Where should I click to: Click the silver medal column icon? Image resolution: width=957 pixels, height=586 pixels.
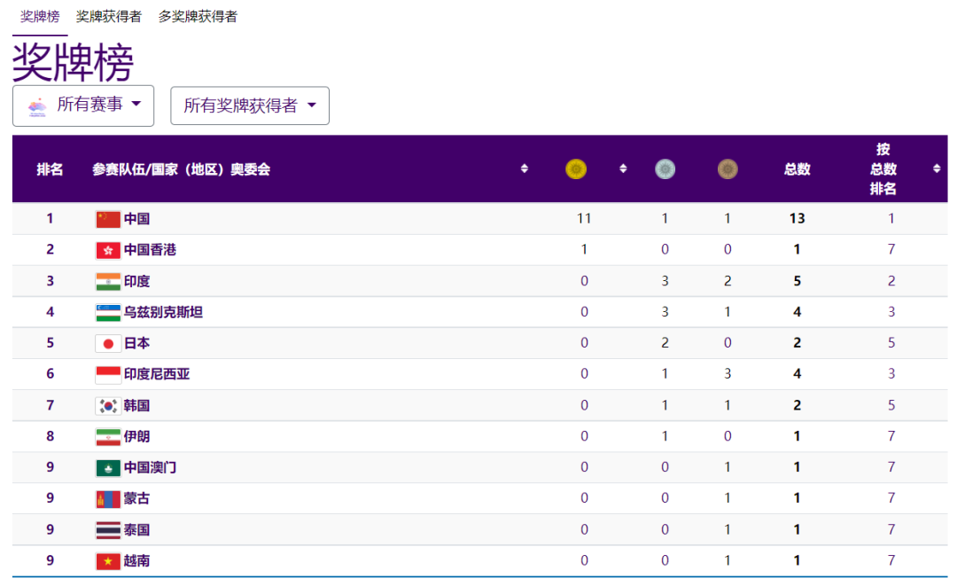point(665,169)
